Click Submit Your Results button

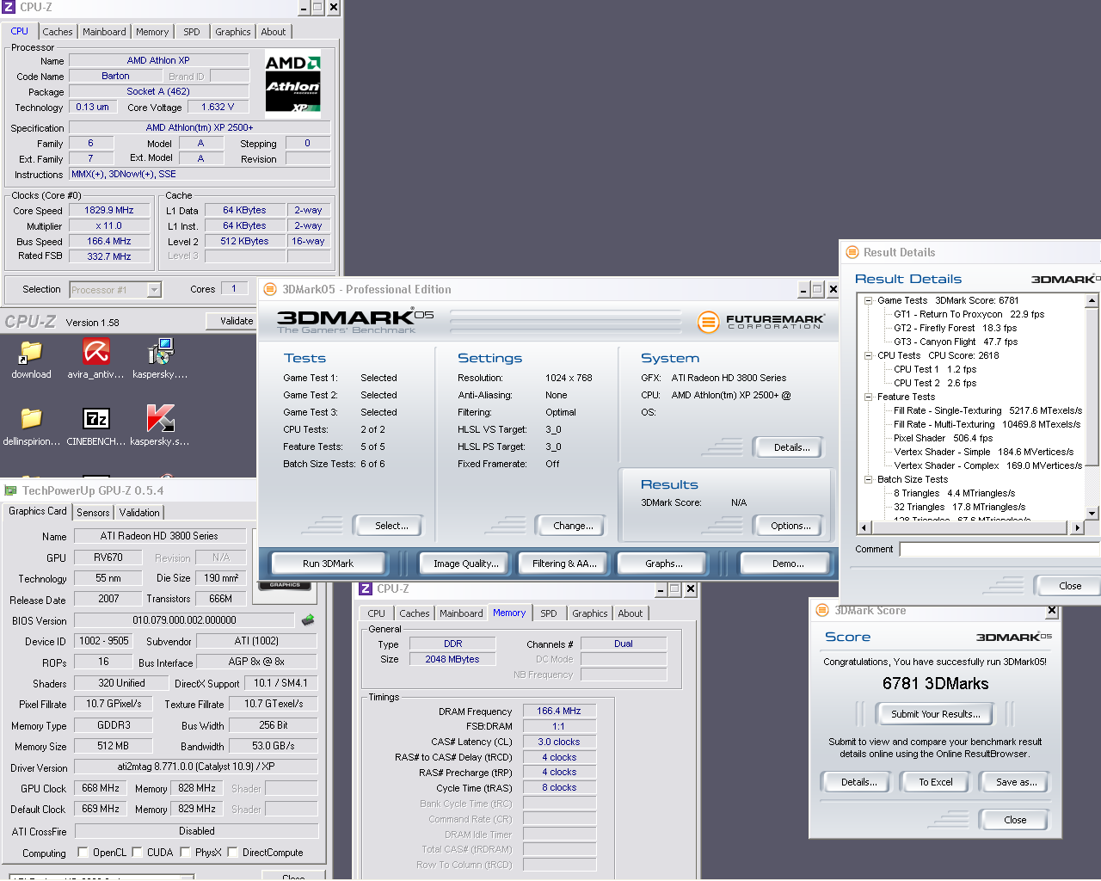(935, 714)
